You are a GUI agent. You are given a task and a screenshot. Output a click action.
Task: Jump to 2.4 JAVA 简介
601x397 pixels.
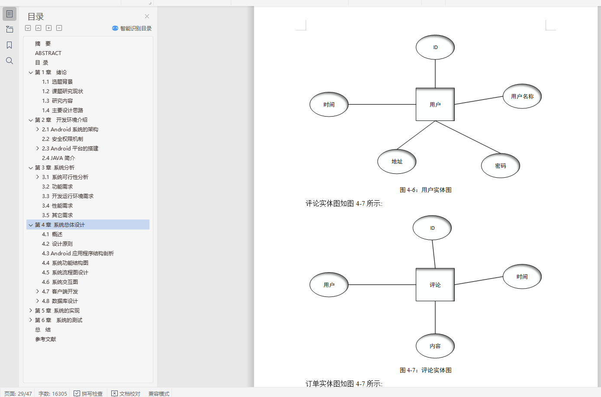click(58, 158)
